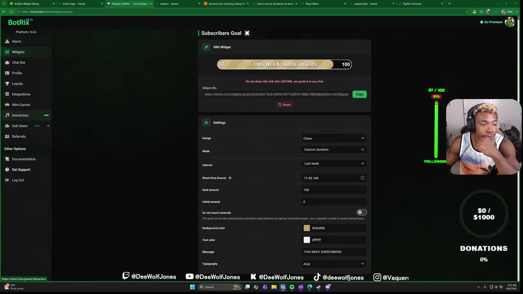Click Documentation label in sidebar
523x294 pixels.
pyautogui.click(x=24, y=159)
